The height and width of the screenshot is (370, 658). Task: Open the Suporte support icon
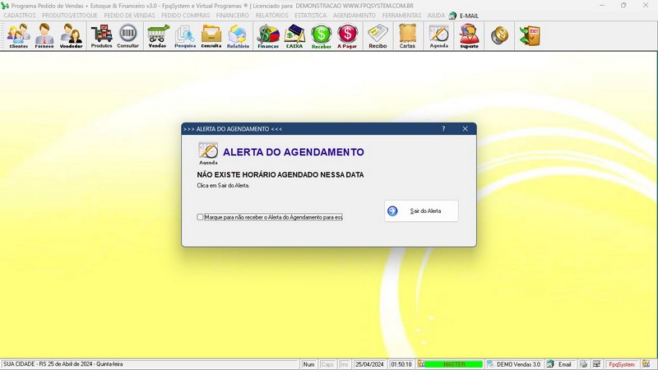(469, 36)
